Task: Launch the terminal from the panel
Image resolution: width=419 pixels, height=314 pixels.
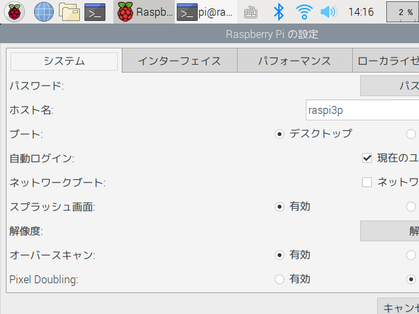Action: point(95,12)
